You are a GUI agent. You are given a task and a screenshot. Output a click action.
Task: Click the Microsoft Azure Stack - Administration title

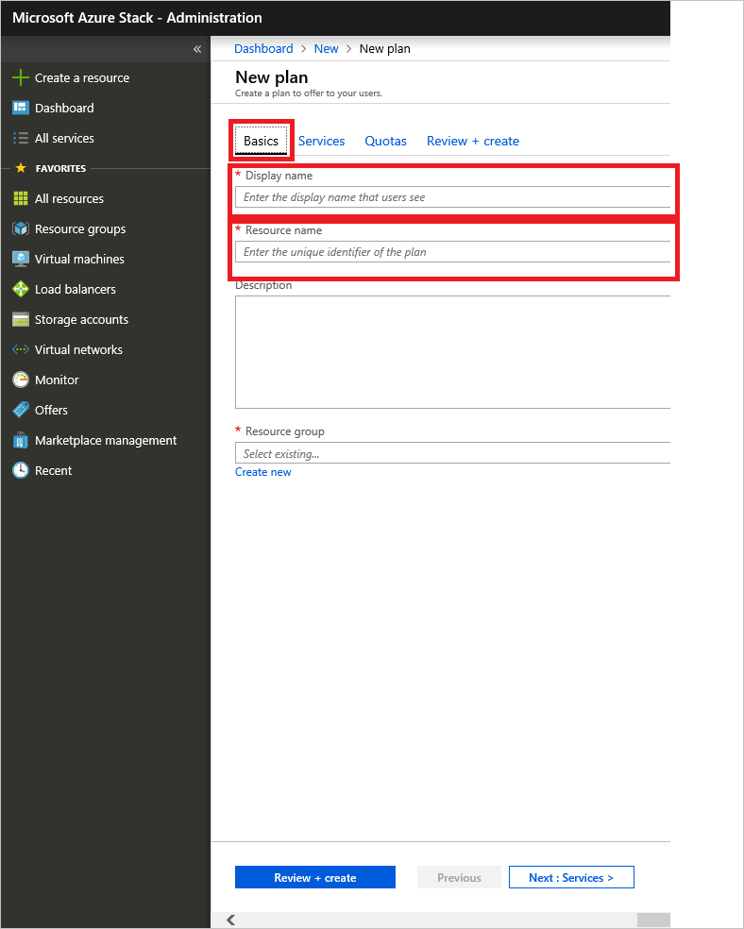[137, 18]
